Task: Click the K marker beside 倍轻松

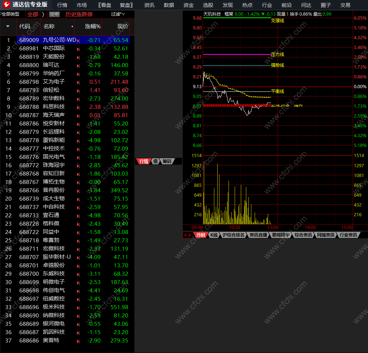Action: click(78, 91)
